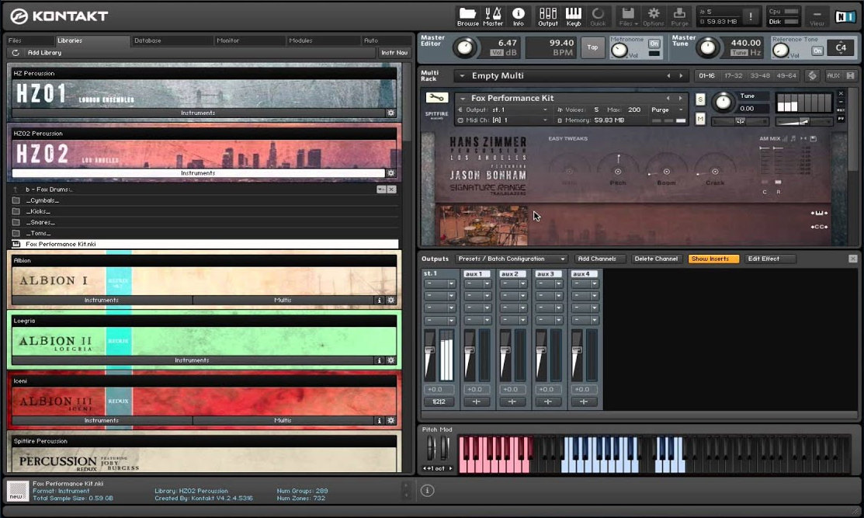
Task: Open the HZ01 library gear settings
Action: (x=390, y=113)
